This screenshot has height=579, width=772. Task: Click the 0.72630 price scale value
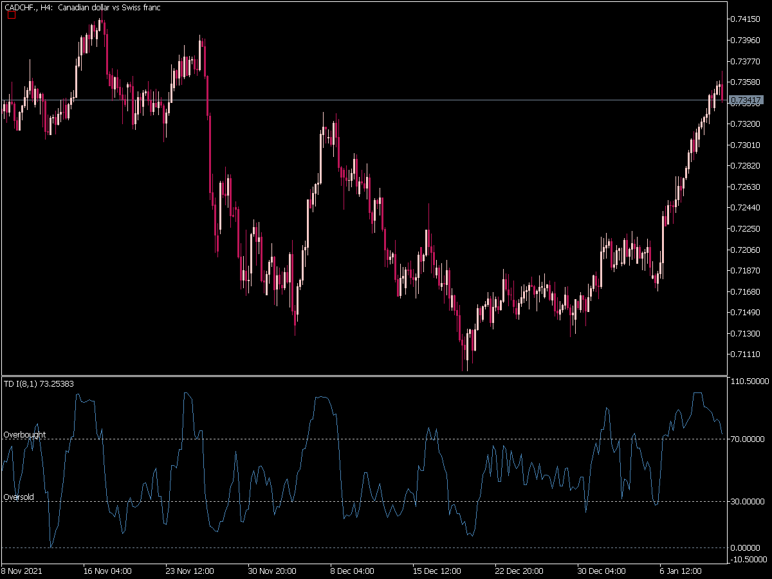[x=746, y=187]
